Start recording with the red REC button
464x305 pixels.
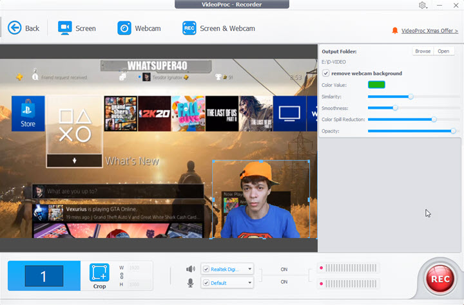(x=440, y=279)
